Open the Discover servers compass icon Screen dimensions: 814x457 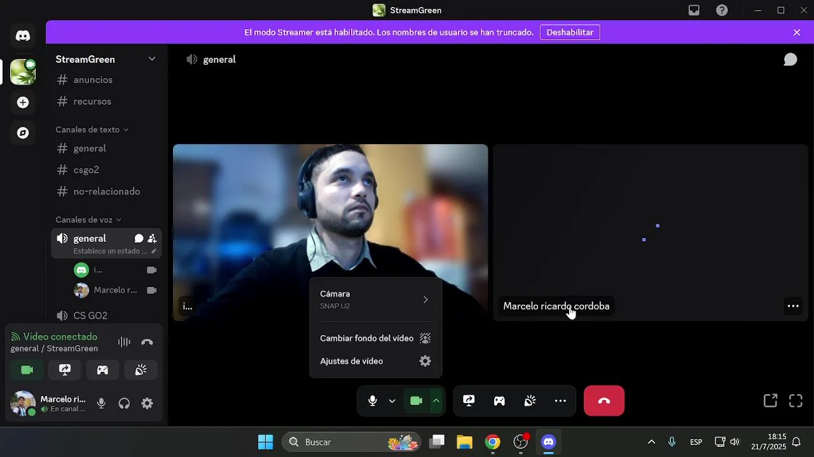pyautogui.click(x=23, y=133)
